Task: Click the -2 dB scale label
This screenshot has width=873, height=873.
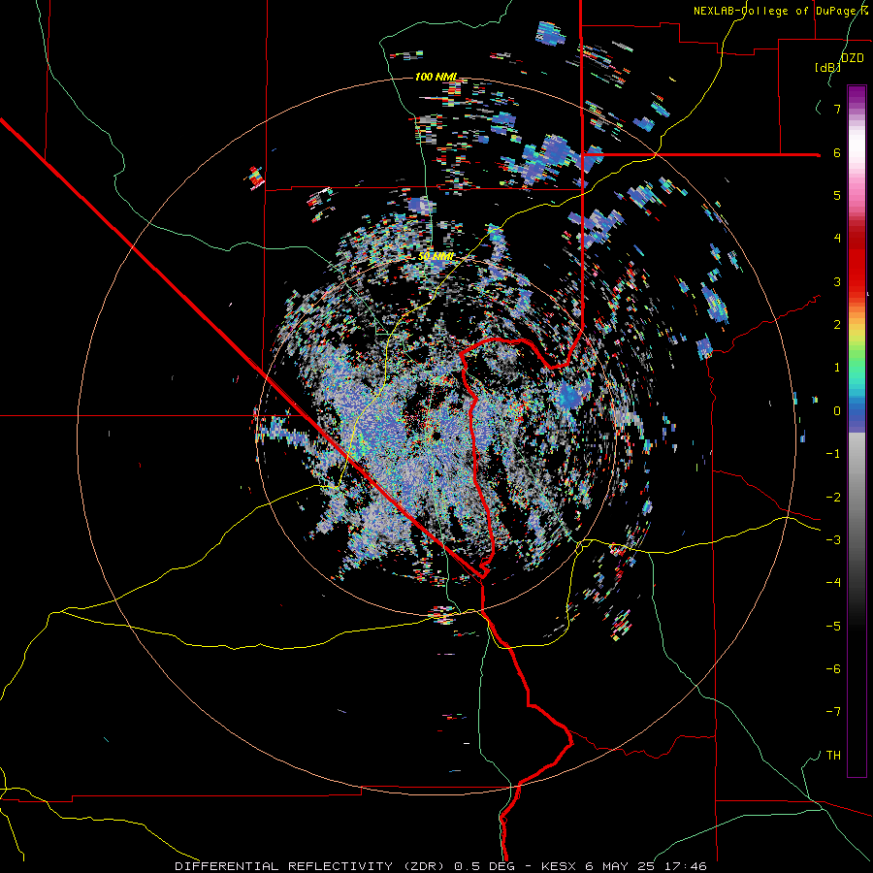Action: [833, 498]
